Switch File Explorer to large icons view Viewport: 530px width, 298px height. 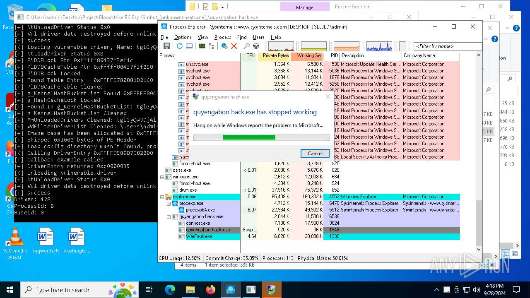pos(515,254)
